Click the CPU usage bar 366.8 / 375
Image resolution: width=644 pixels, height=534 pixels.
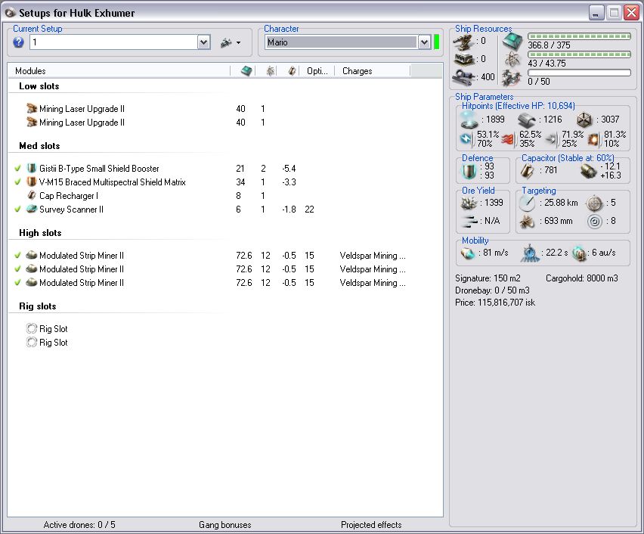tap(579, 36)
